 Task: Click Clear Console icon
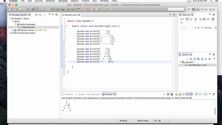click(x=177, y=94)
